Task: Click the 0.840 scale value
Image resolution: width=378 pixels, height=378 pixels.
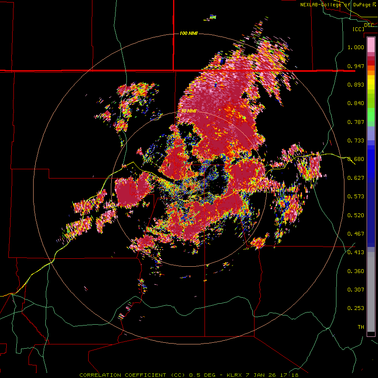Action: (356, 103)
